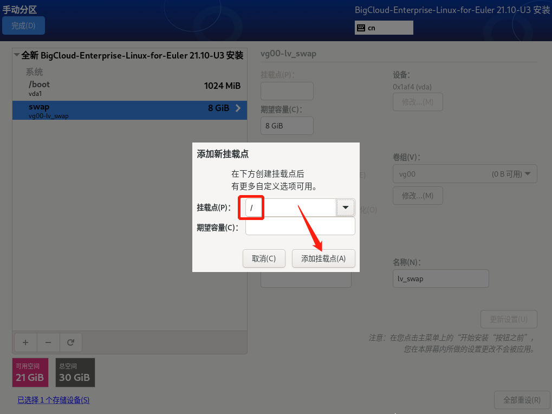The width and height of the screenshot is (552, 414).
Task: Click the mount point text field in dialog
Action: pos(291,208)
